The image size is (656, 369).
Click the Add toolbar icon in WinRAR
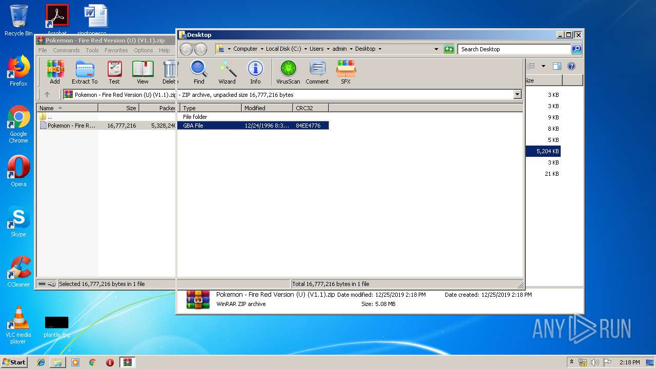55,72
